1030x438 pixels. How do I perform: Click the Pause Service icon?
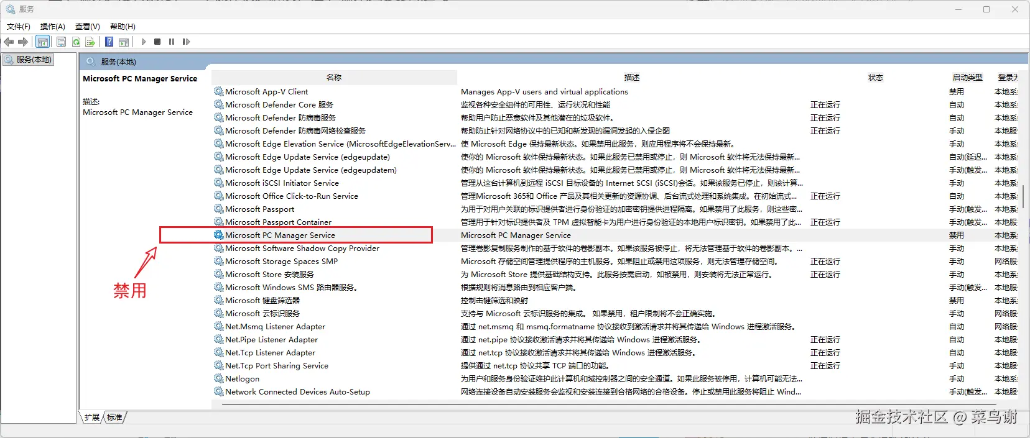(x=172, y=42)
